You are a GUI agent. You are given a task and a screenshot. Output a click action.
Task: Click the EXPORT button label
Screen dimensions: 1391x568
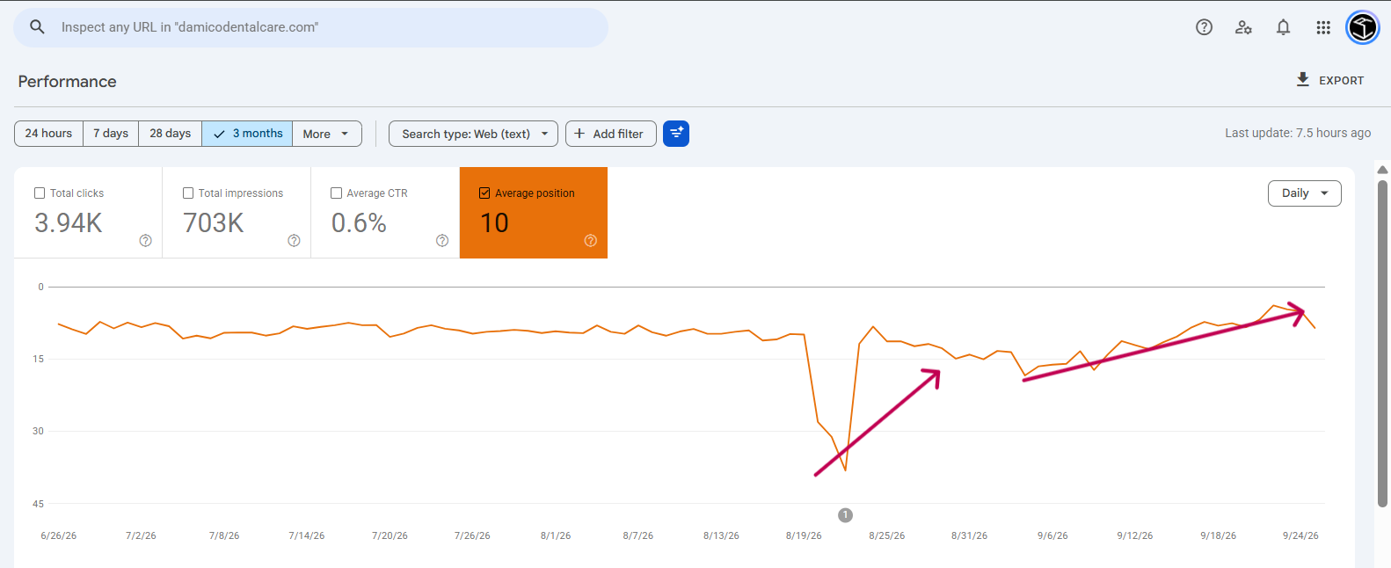(x=1341, y=80)
